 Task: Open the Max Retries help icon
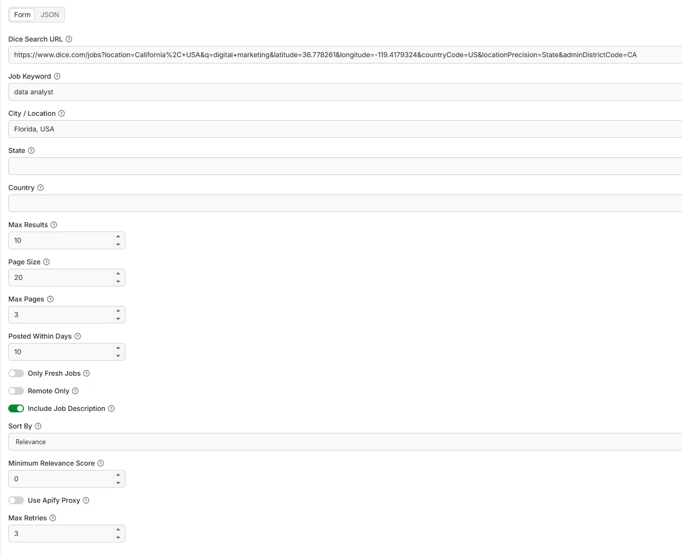pyautogui.click(x=53, y=518)
